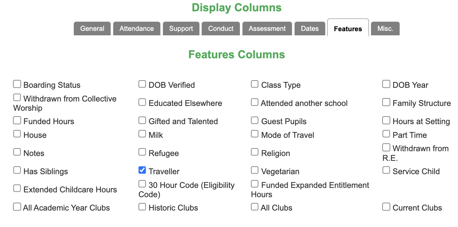Check the Religion checkbox

coord(255,152)
